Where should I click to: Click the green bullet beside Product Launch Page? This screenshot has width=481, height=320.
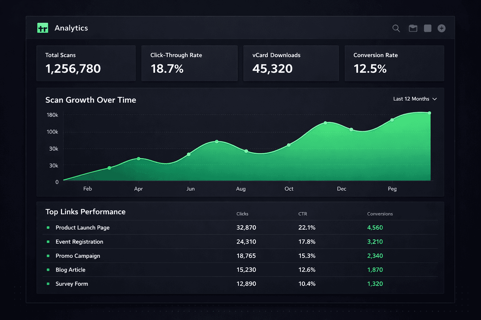48,228
